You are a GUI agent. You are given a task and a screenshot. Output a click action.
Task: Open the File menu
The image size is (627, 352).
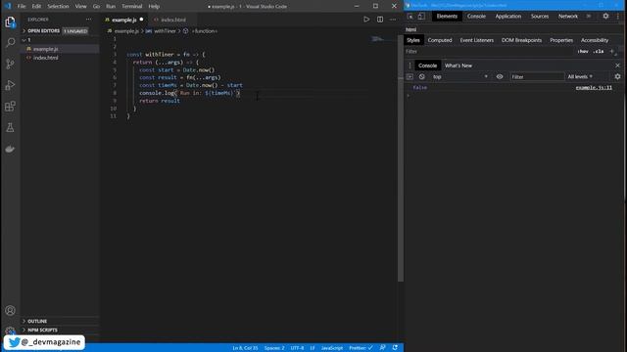click(x=22, y=7)
